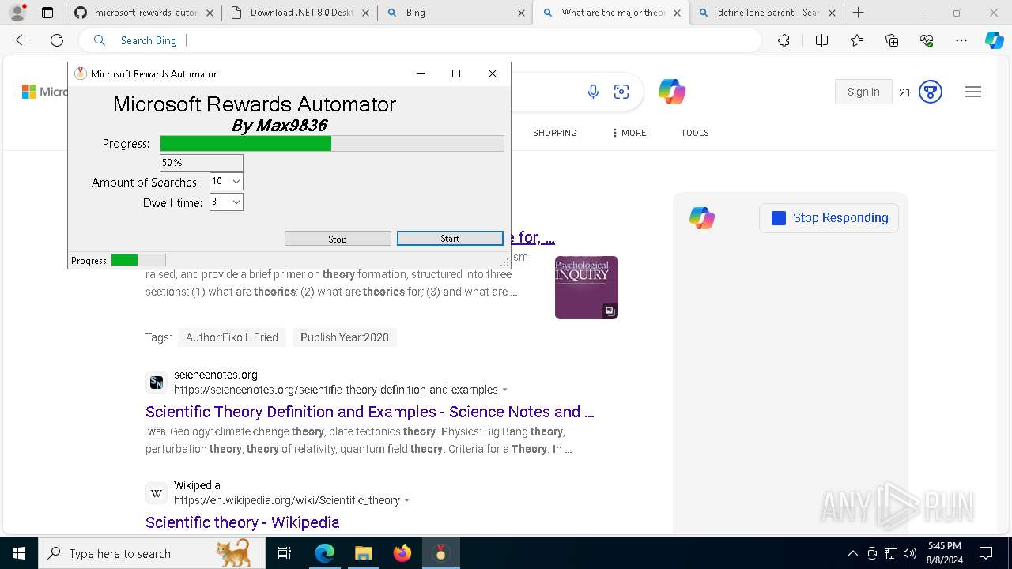Click the voice search microphone icon

click(x=593, y=92)
